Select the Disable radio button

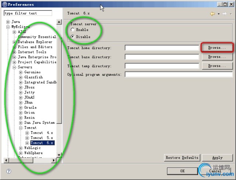point(73,37)
